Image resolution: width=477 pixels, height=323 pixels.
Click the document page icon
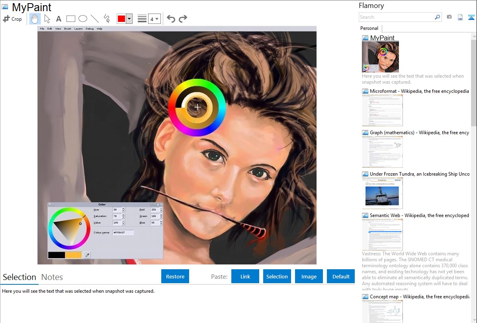(x=460, y=17)
